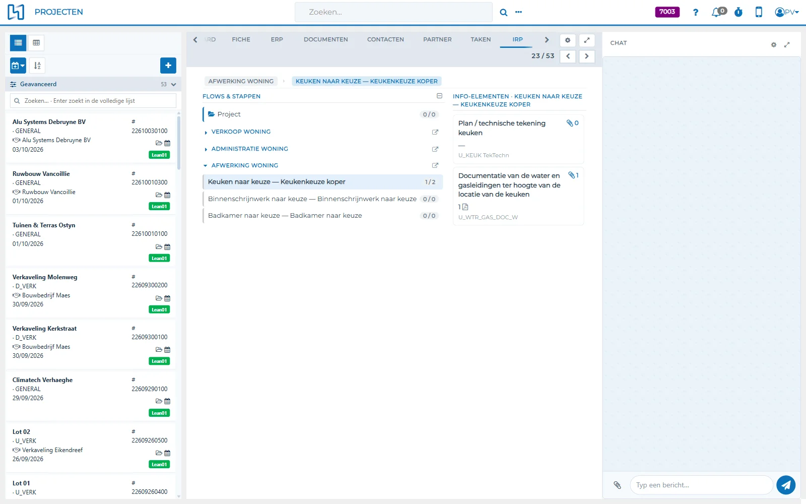
Task: Open the project panel settings gear
Action: [x=568, y=40]
